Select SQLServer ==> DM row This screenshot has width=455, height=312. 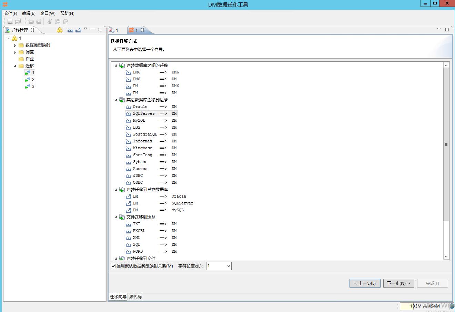(152, 113)
